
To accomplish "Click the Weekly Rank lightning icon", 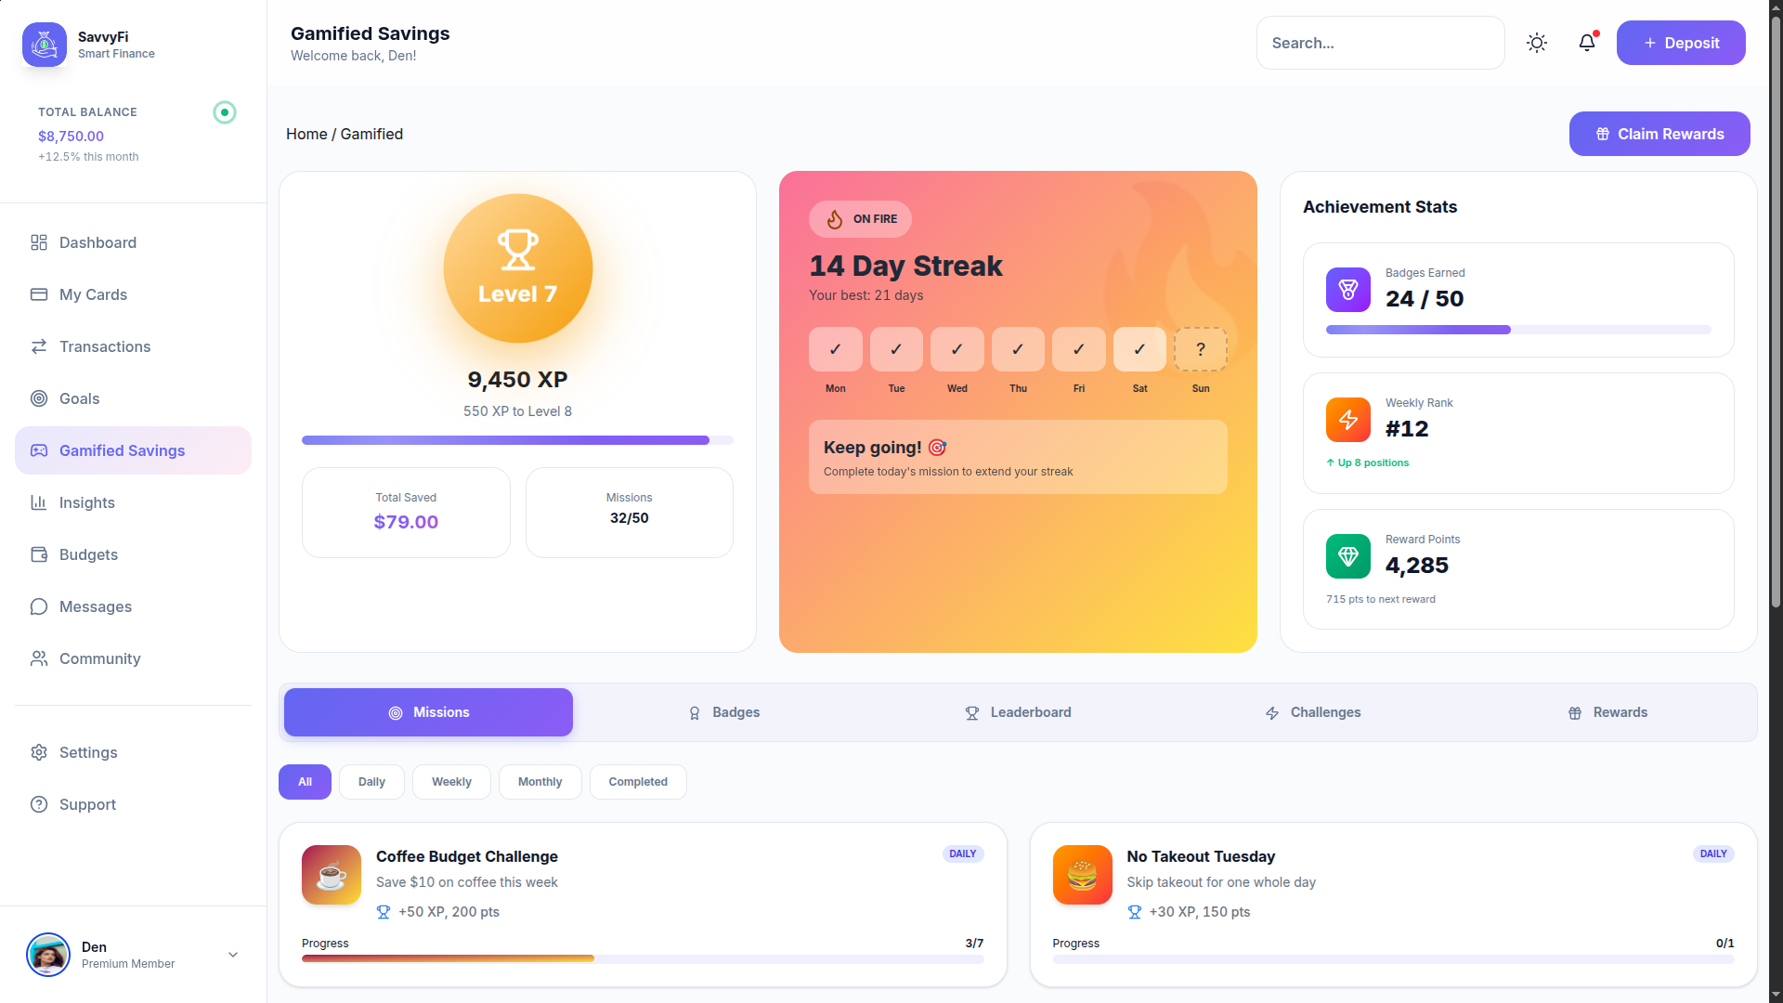I will pos(1347,420).
